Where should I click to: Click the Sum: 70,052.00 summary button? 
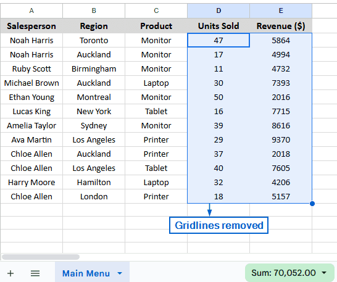[x=289, y=273]
